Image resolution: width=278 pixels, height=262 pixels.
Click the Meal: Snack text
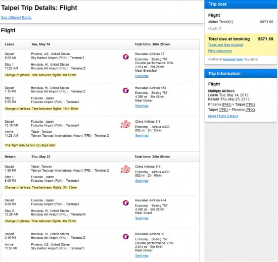click(x=144, y=213)
